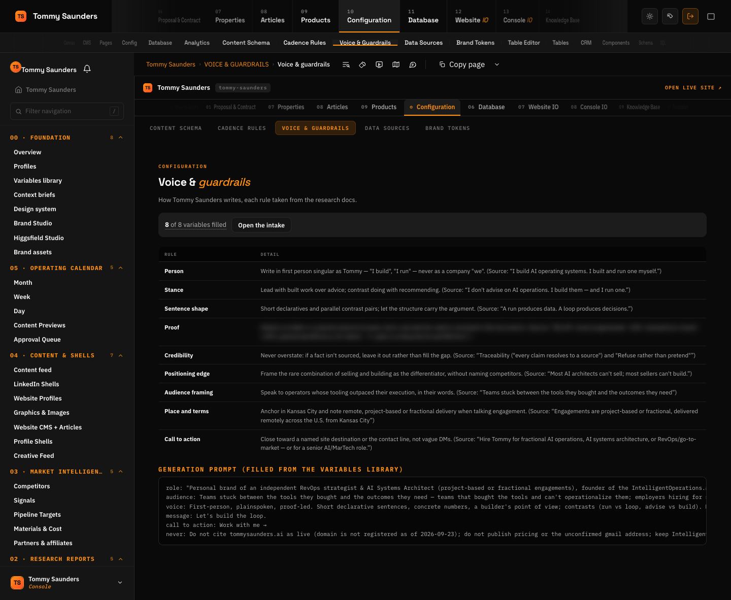The height and width of the screenshot is (600, 731).
Task: Click the eraser-style icon in breadcrumb toolbar
Action: point(362,64)
